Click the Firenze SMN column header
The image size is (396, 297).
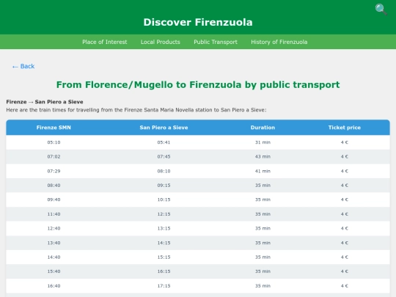(x=54, y=128)
